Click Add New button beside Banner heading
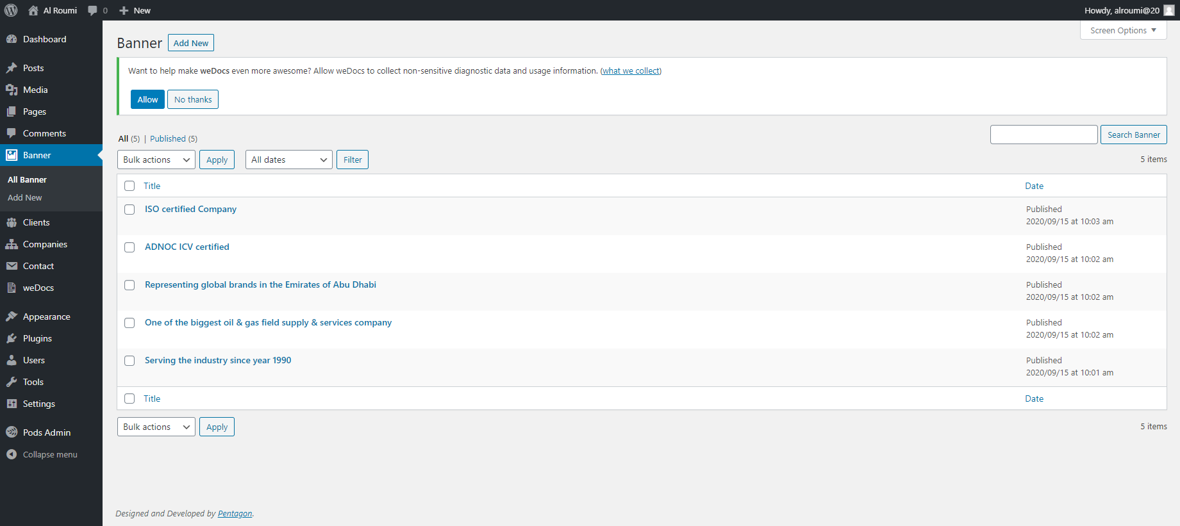 pyautogui.click(x=191, y=43)
